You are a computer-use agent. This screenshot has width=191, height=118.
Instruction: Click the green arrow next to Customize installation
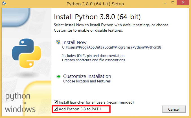pyautogui.click(x=59, y=77)
